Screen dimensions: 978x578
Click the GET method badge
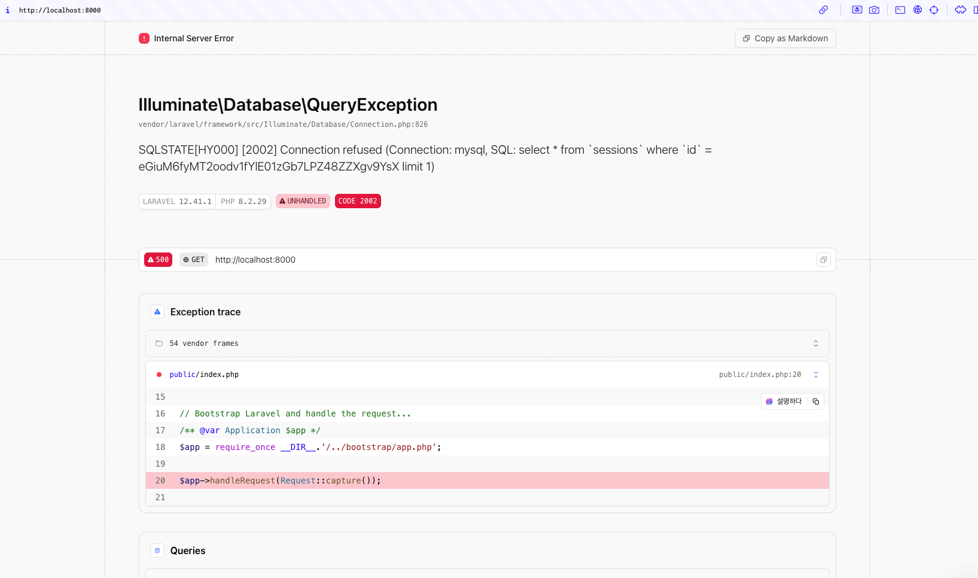[194, 260]
